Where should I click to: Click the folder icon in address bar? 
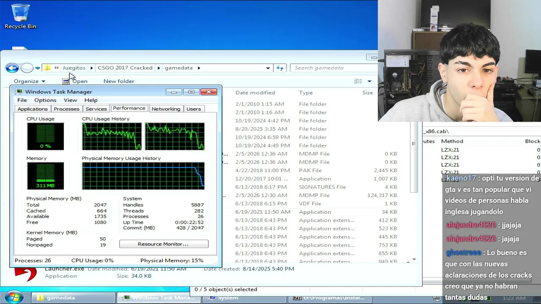(x=47, y=68)
